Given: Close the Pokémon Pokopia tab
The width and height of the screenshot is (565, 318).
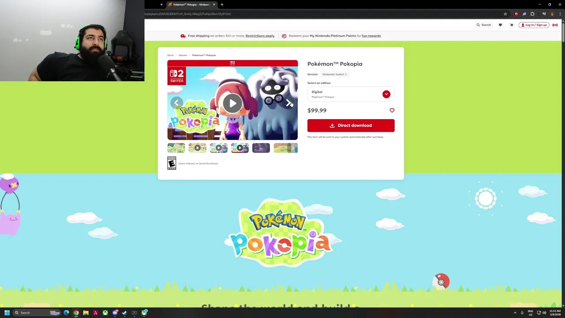Looking at the screenshot, I should coord(214,4).
